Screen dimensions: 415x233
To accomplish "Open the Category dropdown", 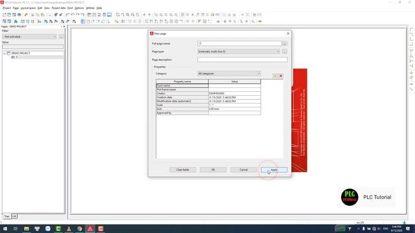I will [x=229, y=73].
